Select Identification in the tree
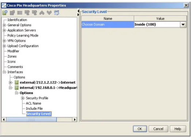Viewport: 191px width, 137px height. (17, 20)
